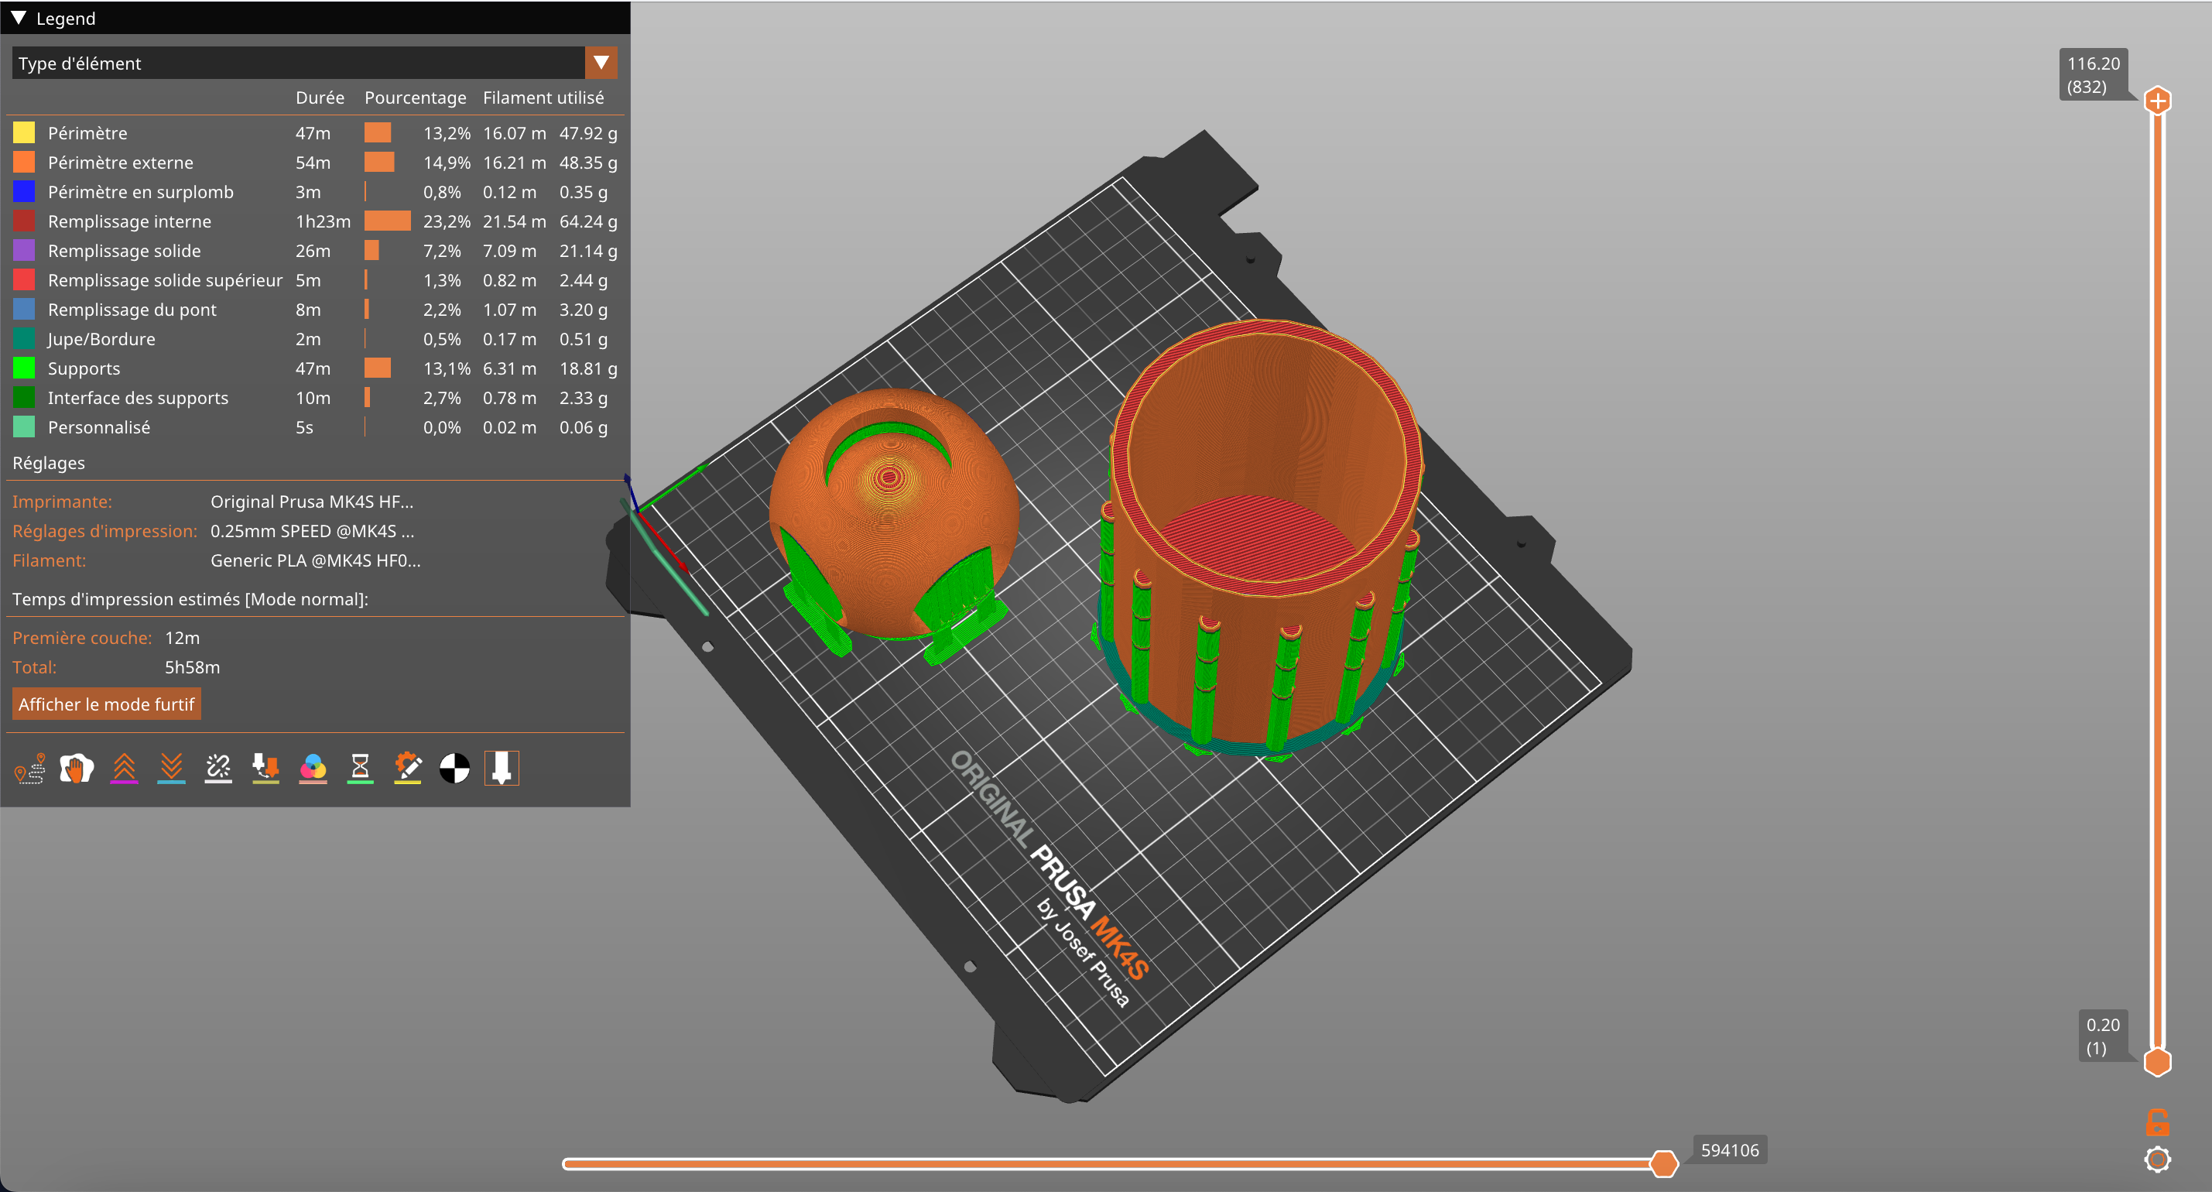This screenshot has height=1192, width=2212.
Task: Toggle color changes tri-color circles icon
Action: point(313,768)
